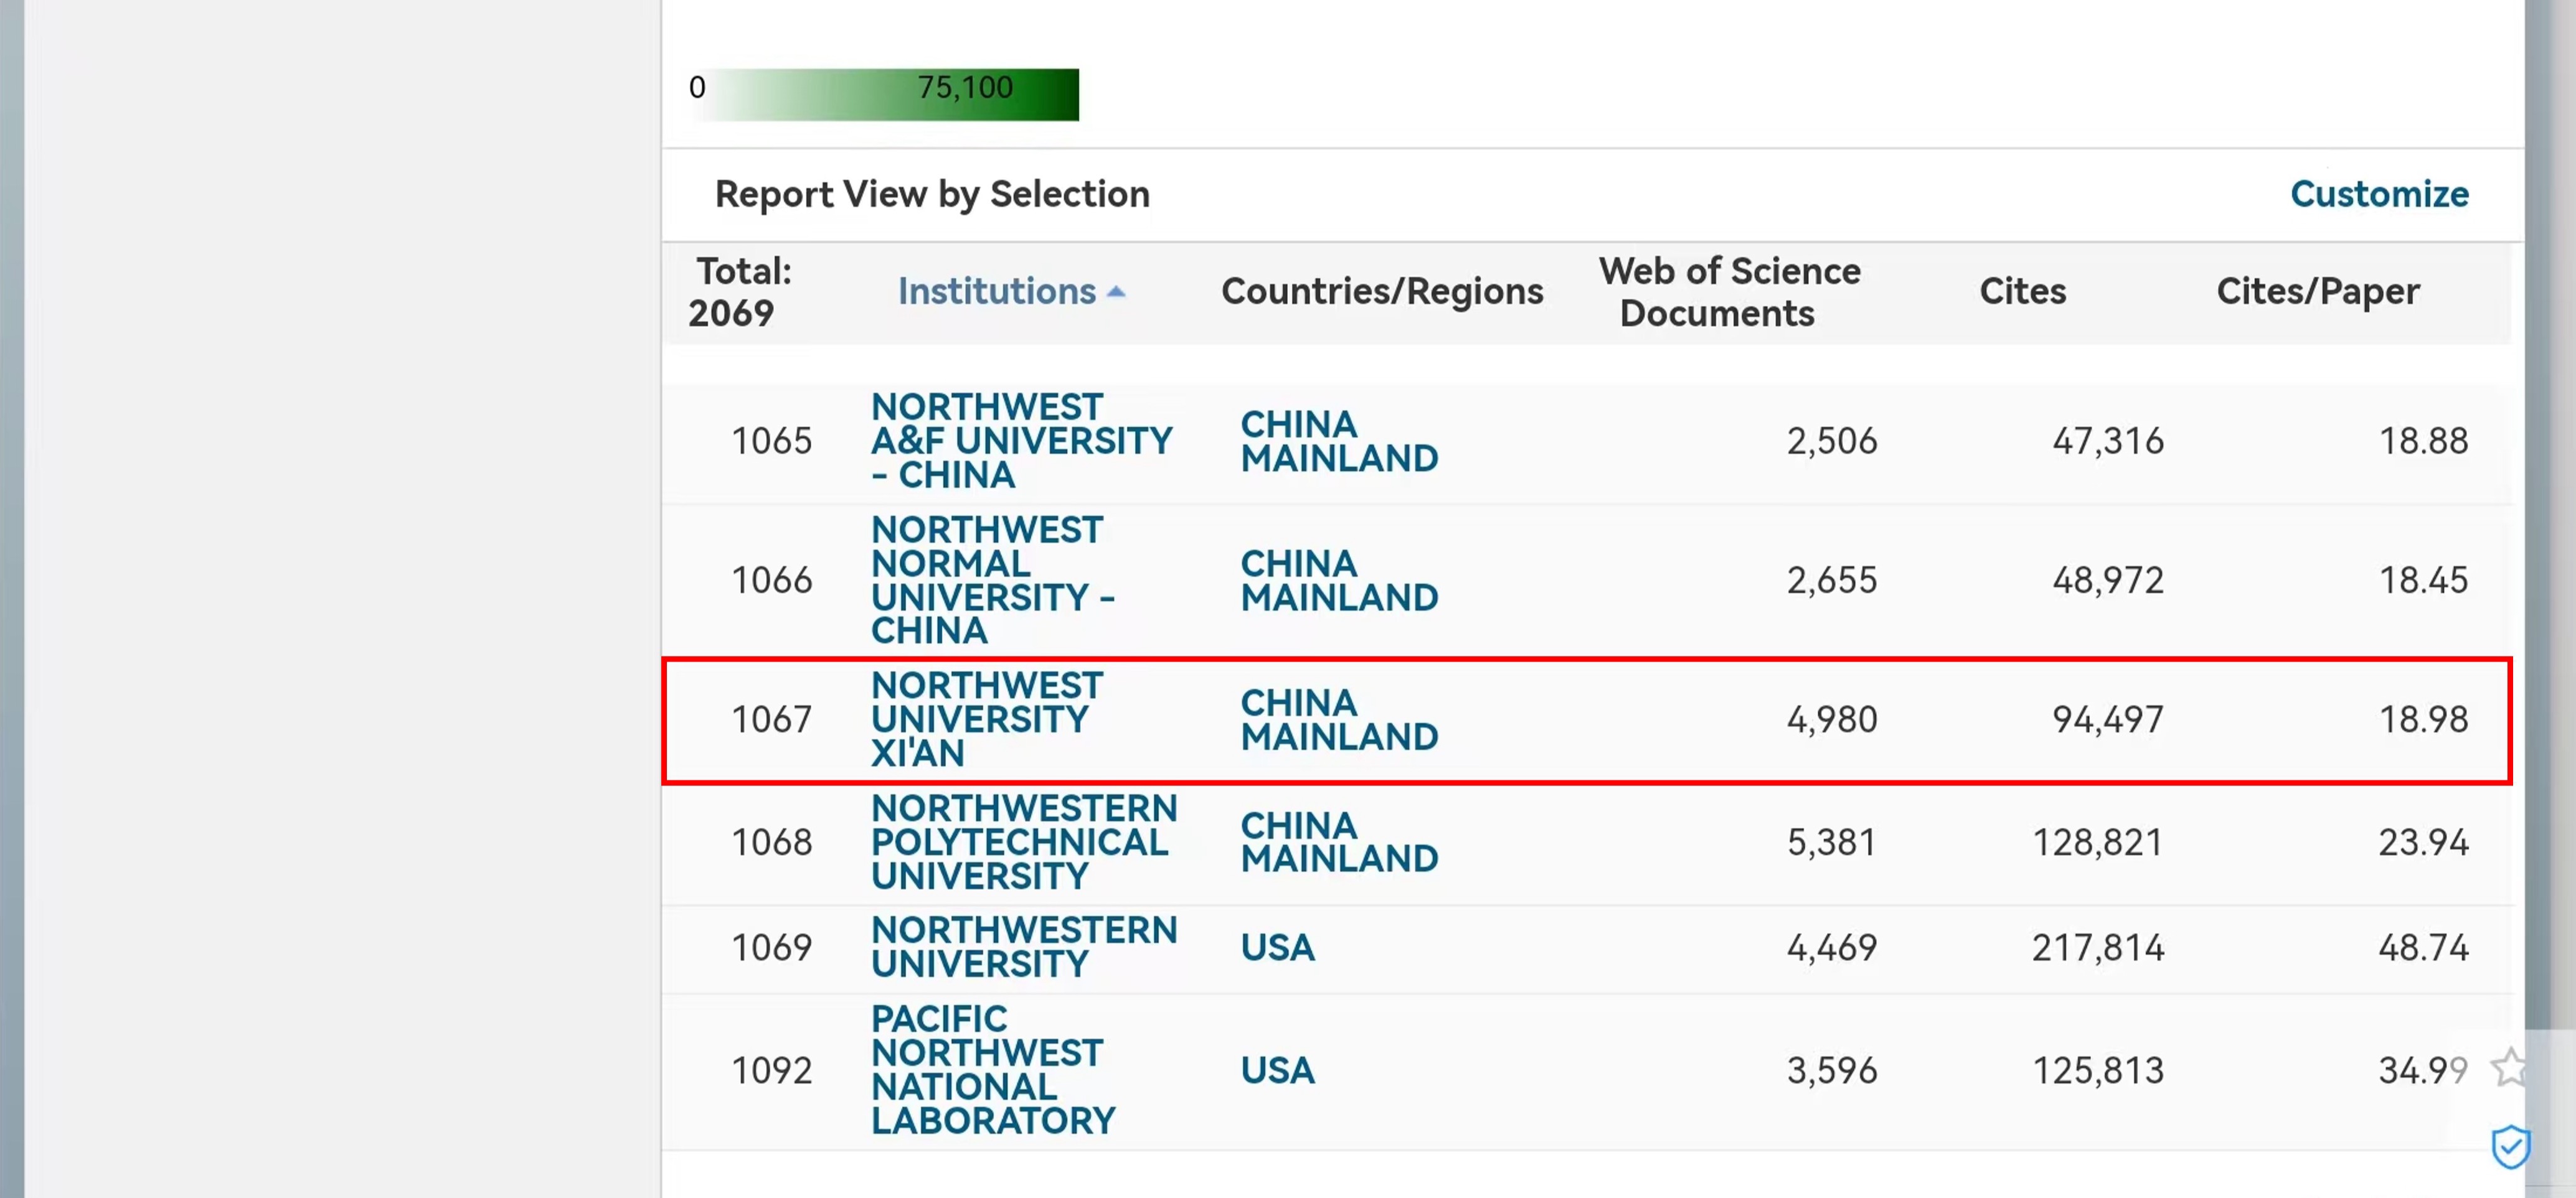Viewport: 2576px width, 1198px height.
Task: Sort table by Countries/Regions header
Action: [1381, 292]
